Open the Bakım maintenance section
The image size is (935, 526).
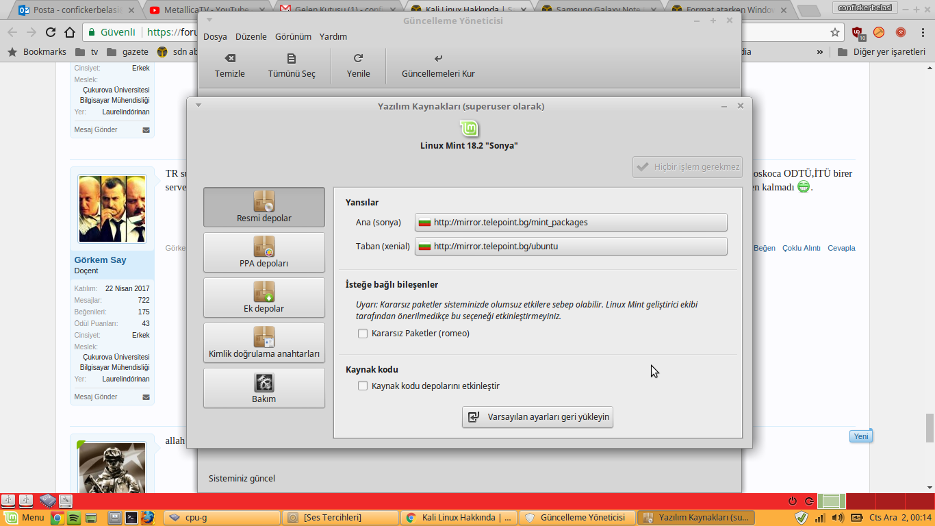264,388
